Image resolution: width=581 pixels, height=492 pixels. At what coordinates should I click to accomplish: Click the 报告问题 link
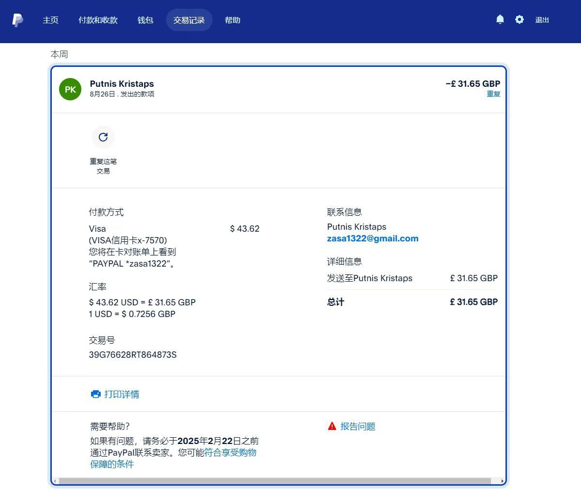pos(358,426)
